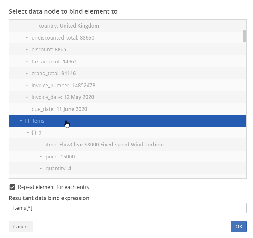Choose the price: 15000 node
The image size is (253, 238).
pos(60,157)
